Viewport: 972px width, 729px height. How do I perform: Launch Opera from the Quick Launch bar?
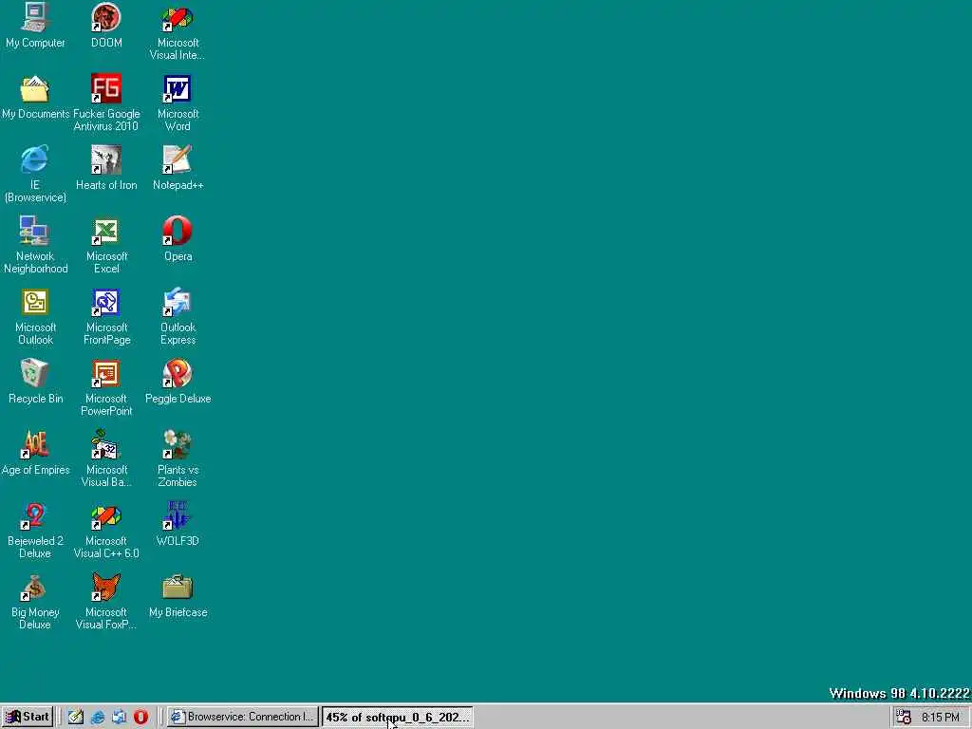click(x=140, y=718)
